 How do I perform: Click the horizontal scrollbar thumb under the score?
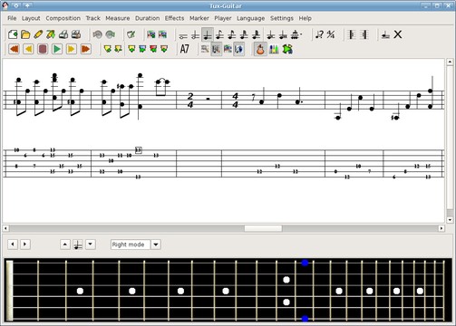[263, 228]
